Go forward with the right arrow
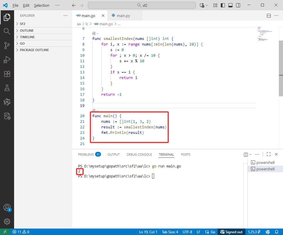283x235 pixels. [x=82, y=5]
